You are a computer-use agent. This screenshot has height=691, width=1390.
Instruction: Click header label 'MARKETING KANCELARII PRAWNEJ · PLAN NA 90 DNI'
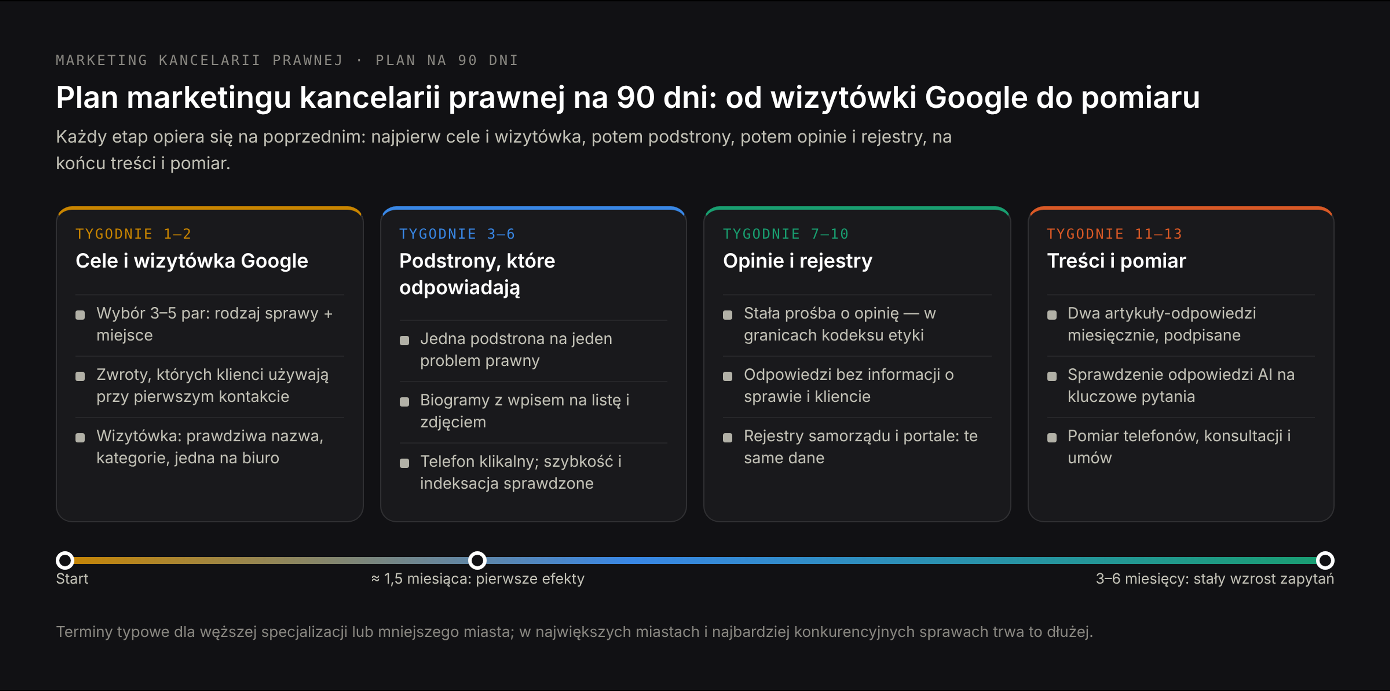[x=287, y=60]
